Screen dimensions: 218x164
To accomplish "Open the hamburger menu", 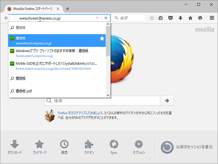I will (212, 18).
